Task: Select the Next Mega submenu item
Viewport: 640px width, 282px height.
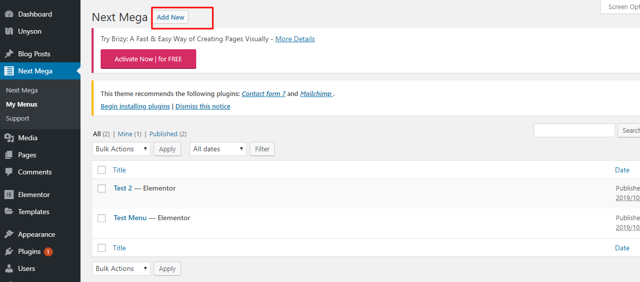Action: pos(22,90)
